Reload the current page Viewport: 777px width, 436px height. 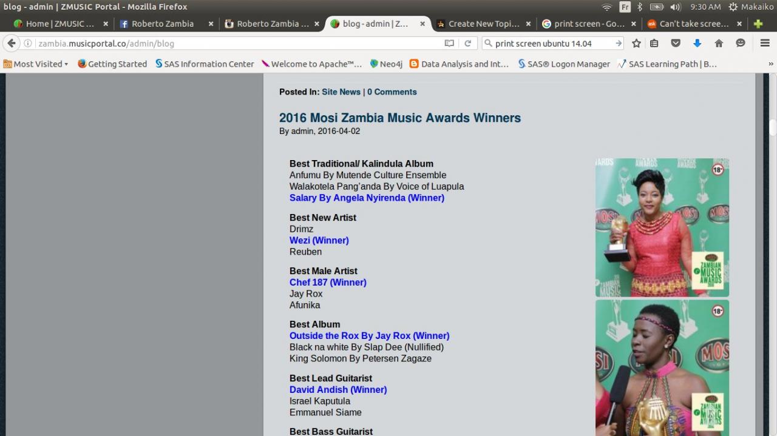coord(467,44)
